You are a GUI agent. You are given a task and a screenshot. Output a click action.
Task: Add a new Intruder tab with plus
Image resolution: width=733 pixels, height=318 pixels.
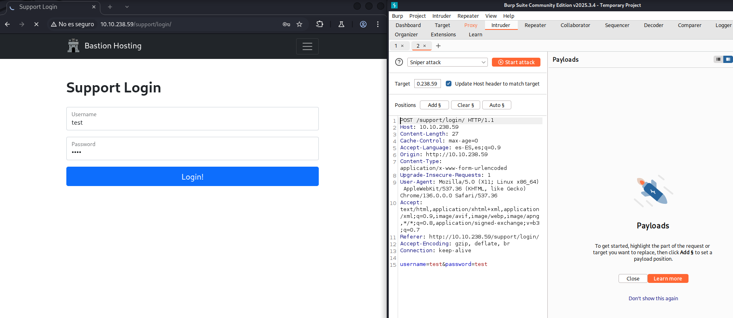pyautogui.click(x=438, y=46)
